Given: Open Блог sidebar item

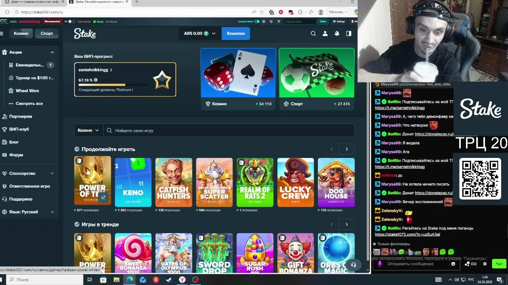Looking at the screenshot, I should pos(29,142).
